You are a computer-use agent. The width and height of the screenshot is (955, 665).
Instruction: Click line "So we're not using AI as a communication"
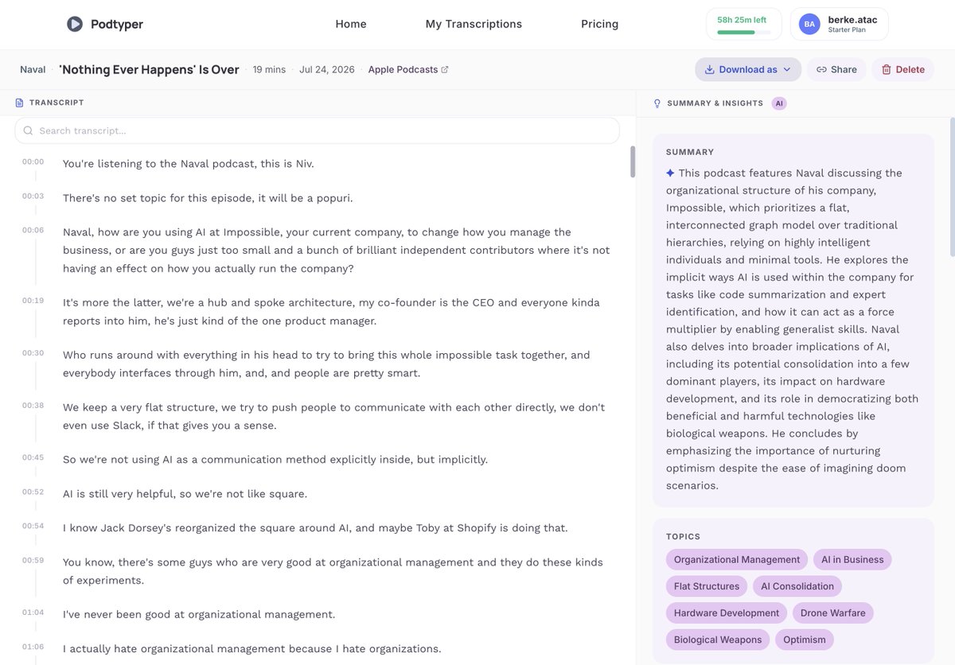coord(275,460)
